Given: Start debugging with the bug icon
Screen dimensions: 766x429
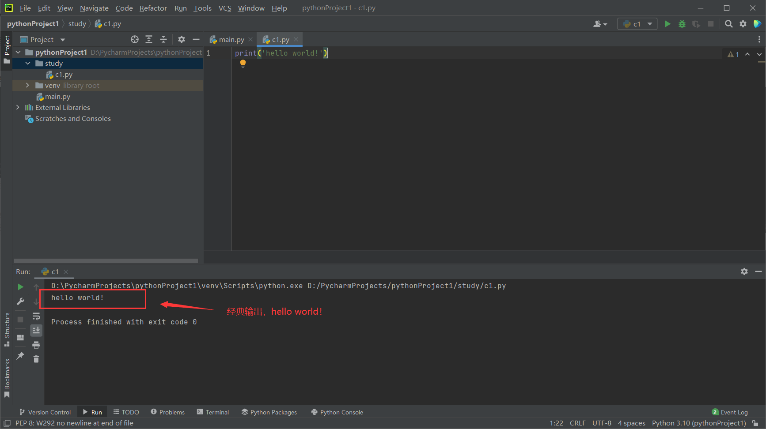Looking at the screenshot, I should point(682,24).
